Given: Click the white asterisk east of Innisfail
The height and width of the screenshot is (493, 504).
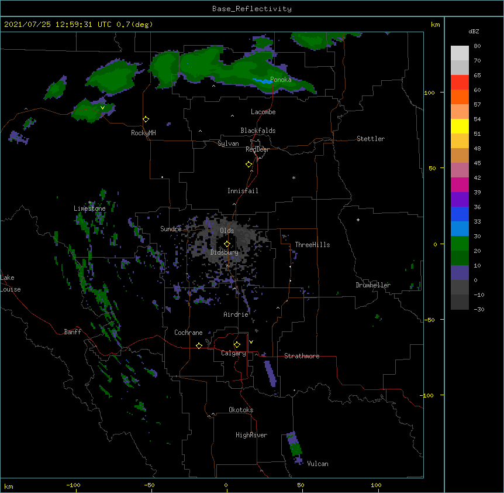Looking at the screenshot, I should pos(294,177).
